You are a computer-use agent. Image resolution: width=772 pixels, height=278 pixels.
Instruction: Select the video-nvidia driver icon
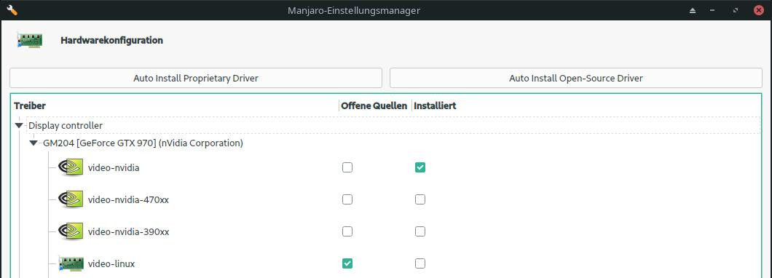[x=71, y=168]
